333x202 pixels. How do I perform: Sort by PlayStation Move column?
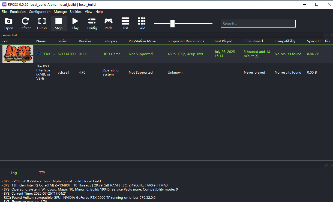(x=142, y=41)
